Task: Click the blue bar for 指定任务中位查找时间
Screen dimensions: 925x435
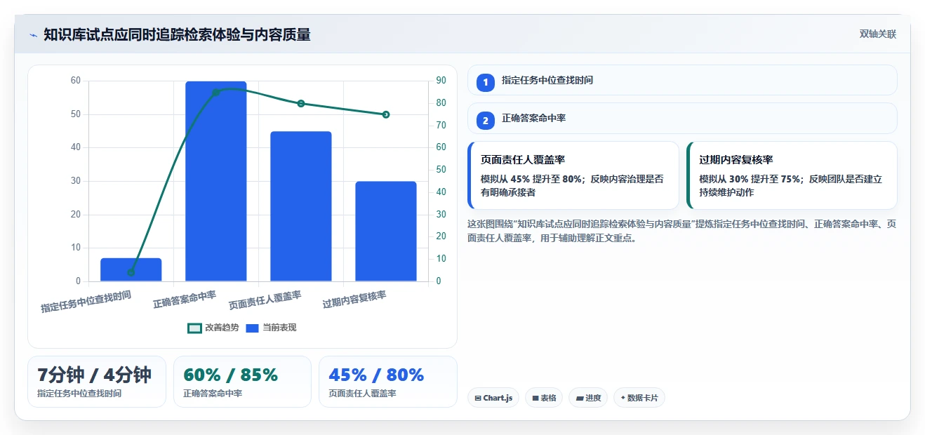Action: (x=131, y=270)
